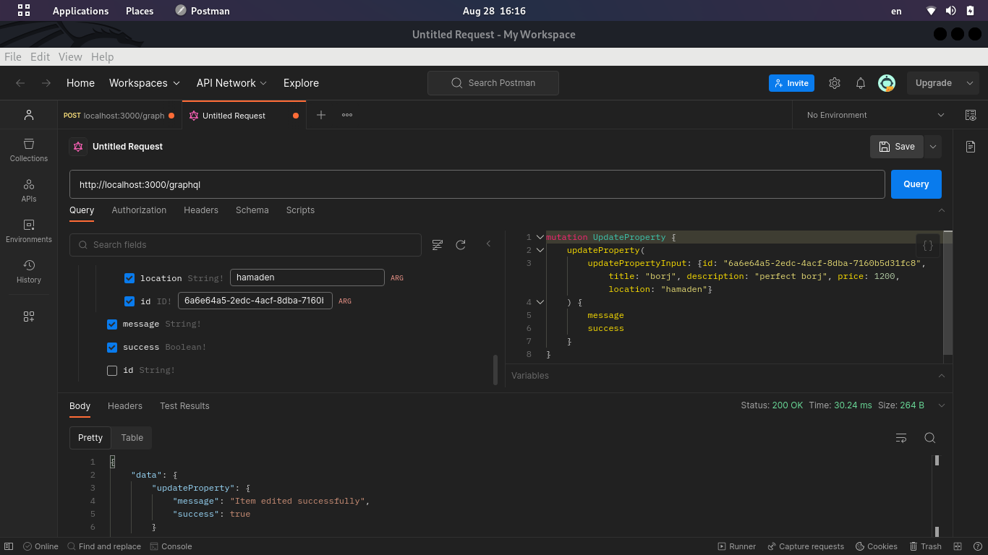Refresh the schema fields
The width and height of the screenshot is (988, 555).
point(461,245)
